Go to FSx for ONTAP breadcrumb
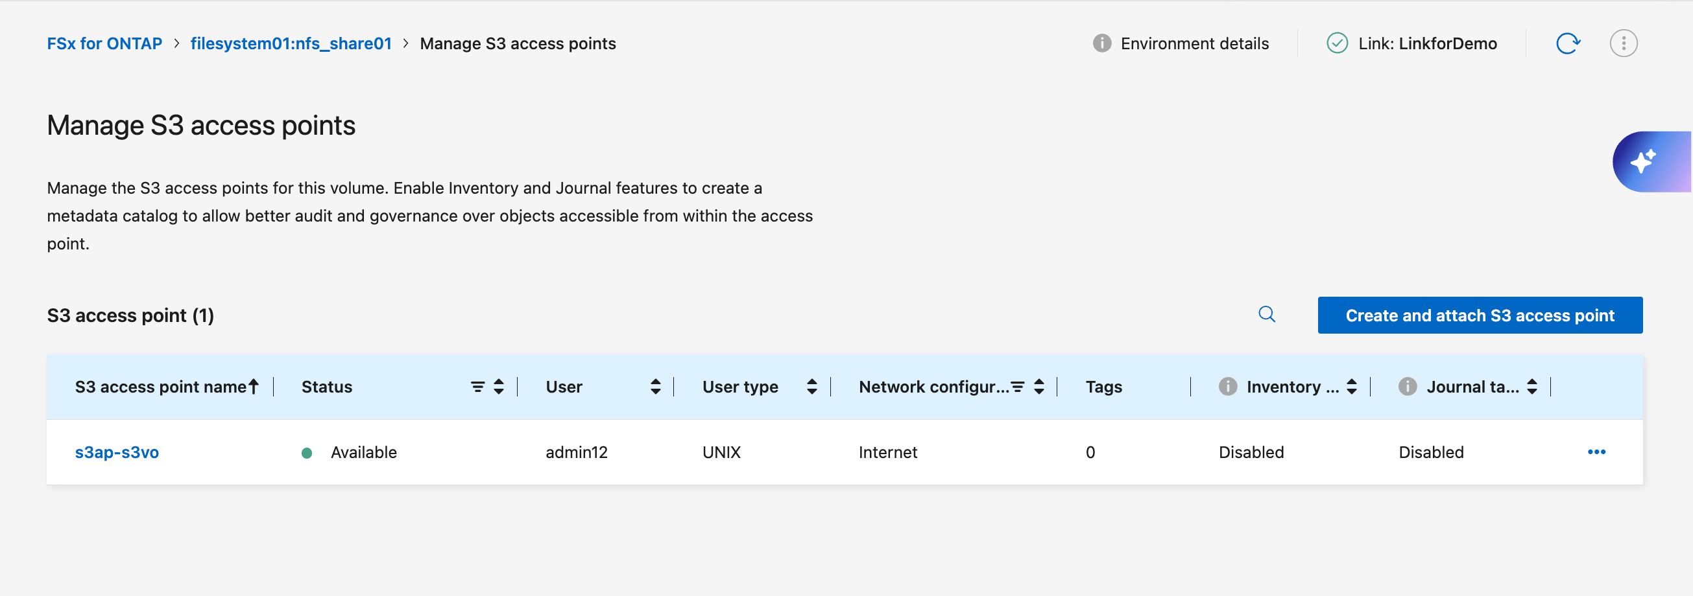Image resolution: width=1693 pixels, height=596 pixels. pos(104,43)
